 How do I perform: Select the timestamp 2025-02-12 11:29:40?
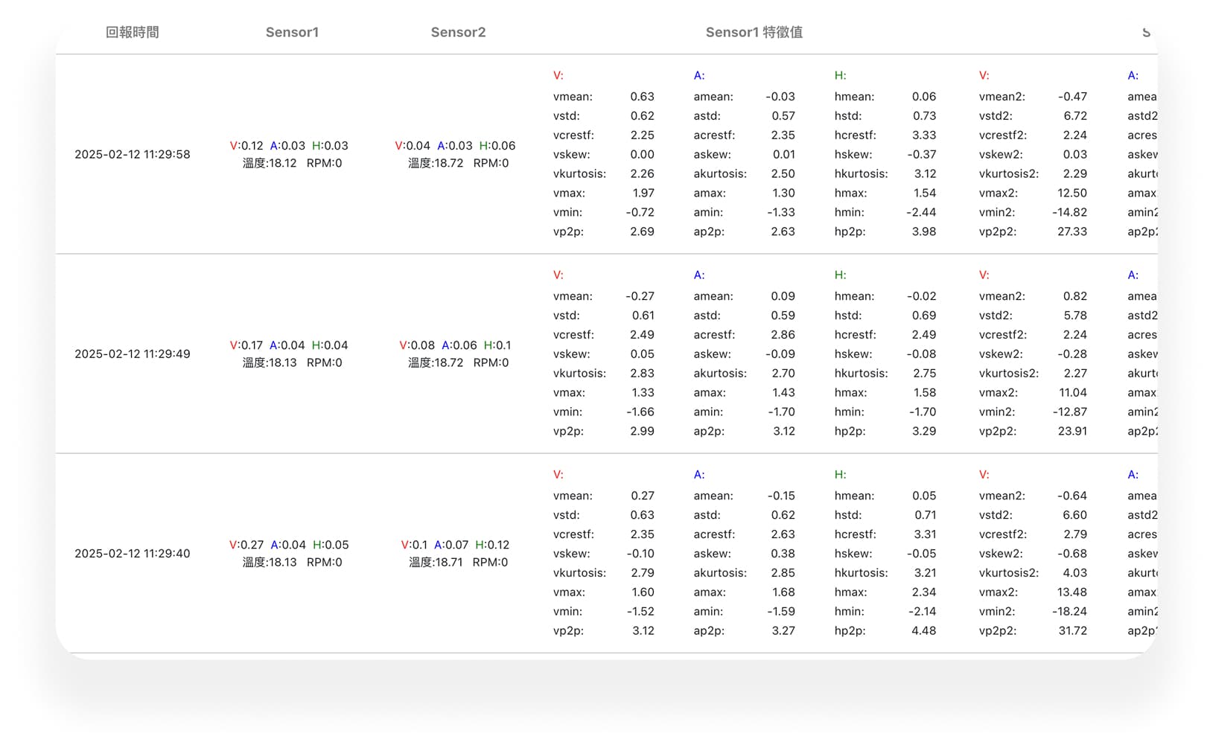pyautogui.click(x=132, y=553)
